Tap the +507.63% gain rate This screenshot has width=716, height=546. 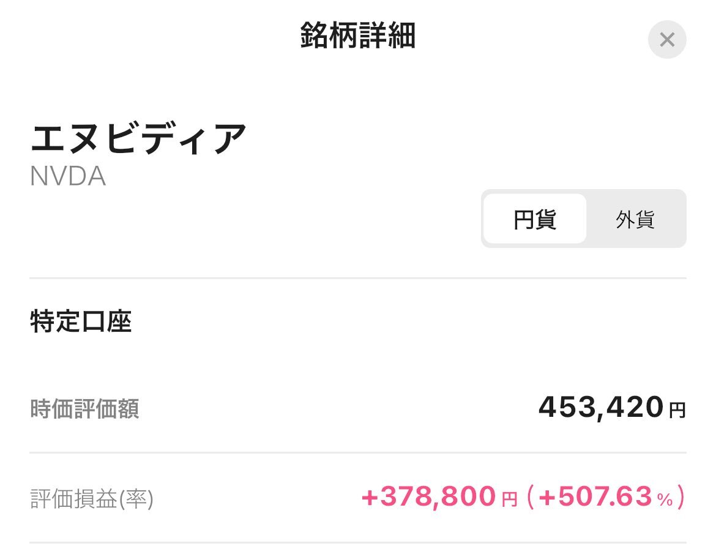tap(606, 496)
